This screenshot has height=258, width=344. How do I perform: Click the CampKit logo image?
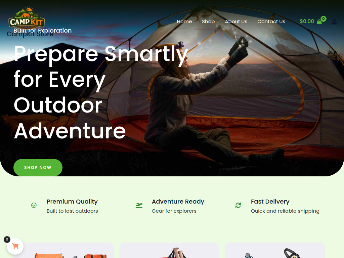(27, 17)
